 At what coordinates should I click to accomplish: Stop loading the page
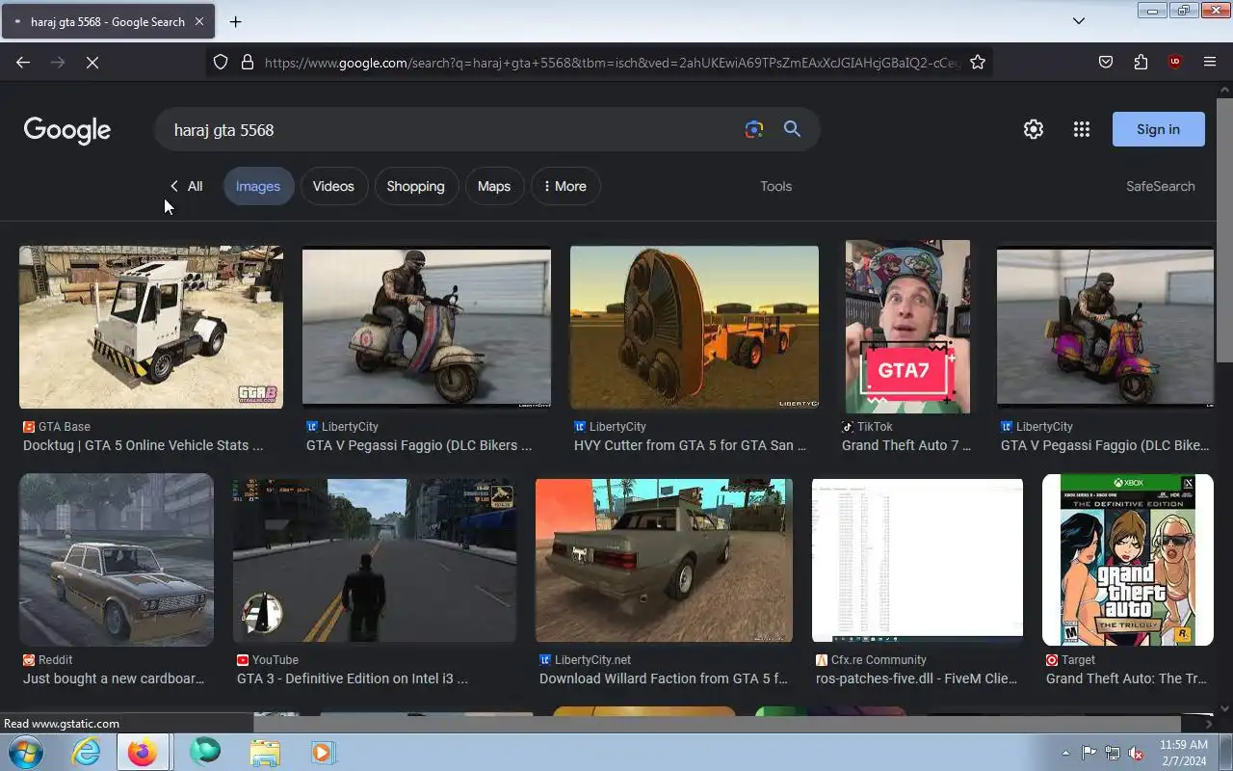(x=92, y=62)
